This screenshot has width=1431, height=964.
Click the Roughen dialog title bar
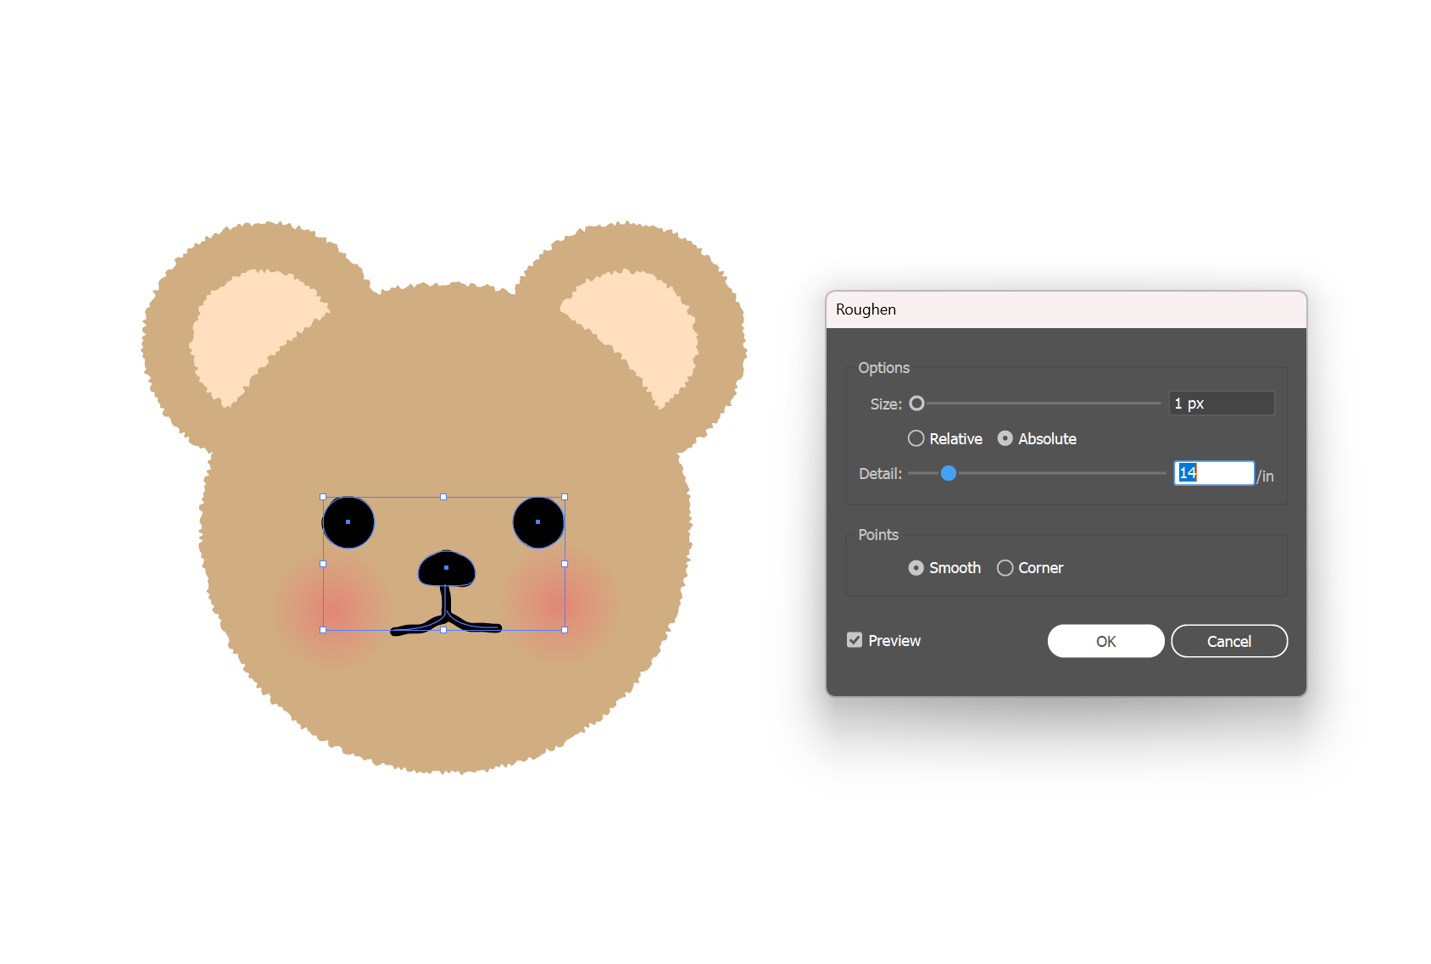pyautogui.click(x=1066, y=309)
